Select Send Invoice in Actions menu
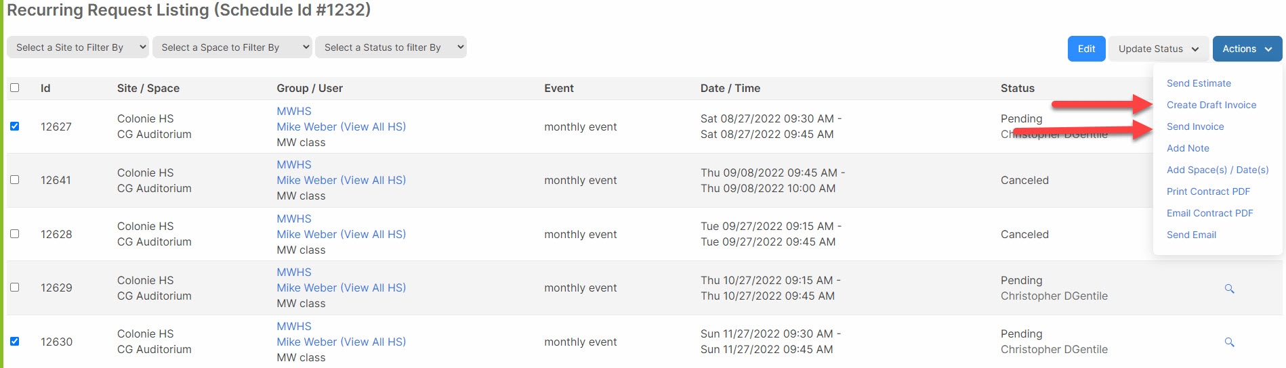Screen dimensions: 1286x368 point(1195,127)
